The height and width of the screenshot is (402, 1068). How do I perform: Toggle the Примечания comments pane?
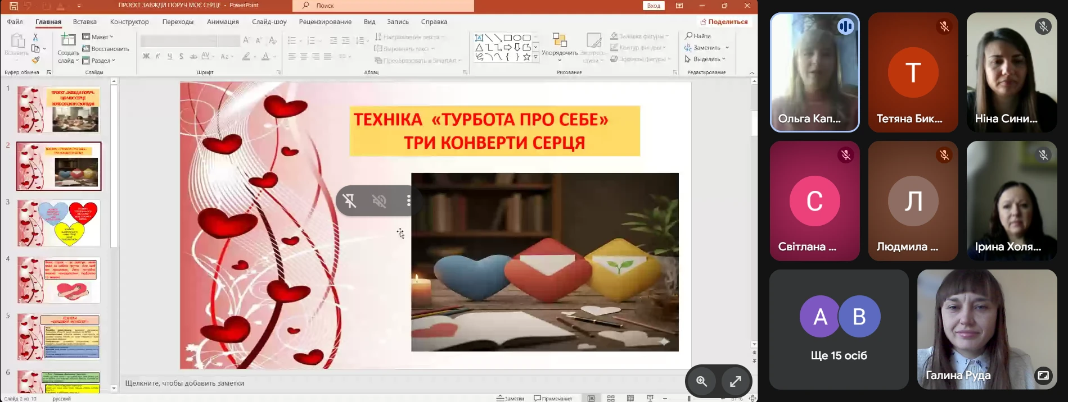tap(553, 398)
